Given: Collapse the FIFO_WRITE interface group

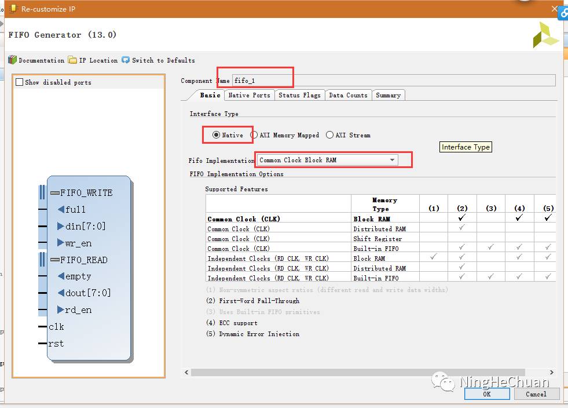Looking at the screenshot, I should coord(55,193).
